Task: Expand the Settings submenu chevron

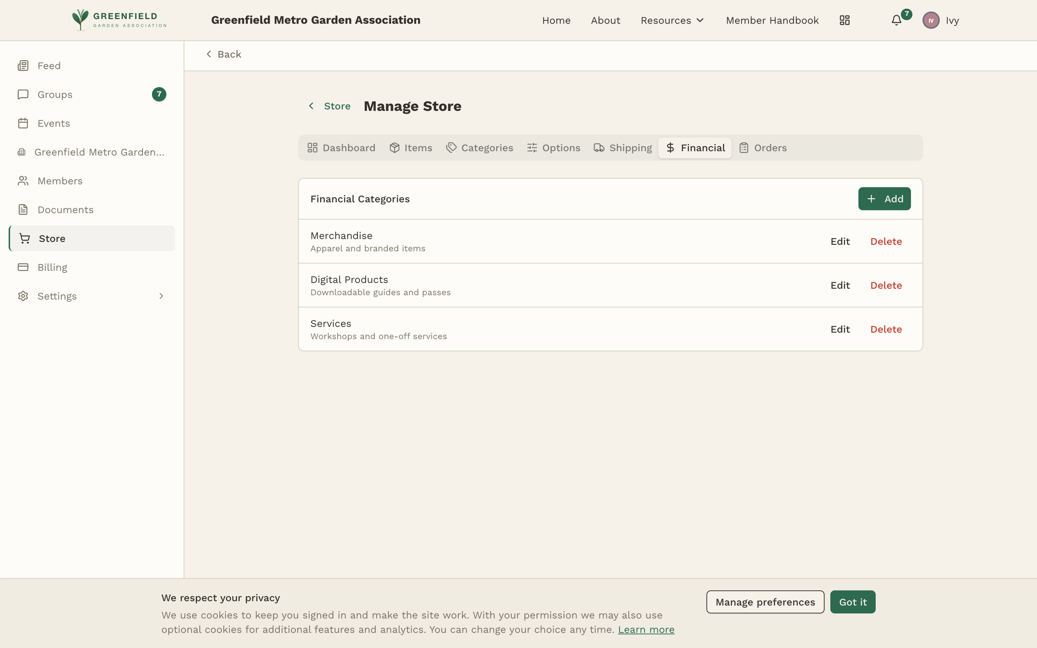Action: point(161,296)
